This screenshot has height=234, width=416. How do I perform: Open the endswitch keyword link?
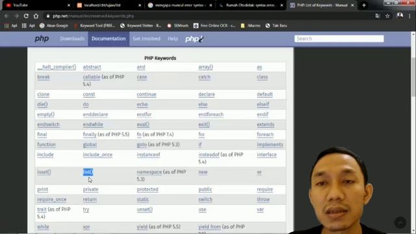48,125
